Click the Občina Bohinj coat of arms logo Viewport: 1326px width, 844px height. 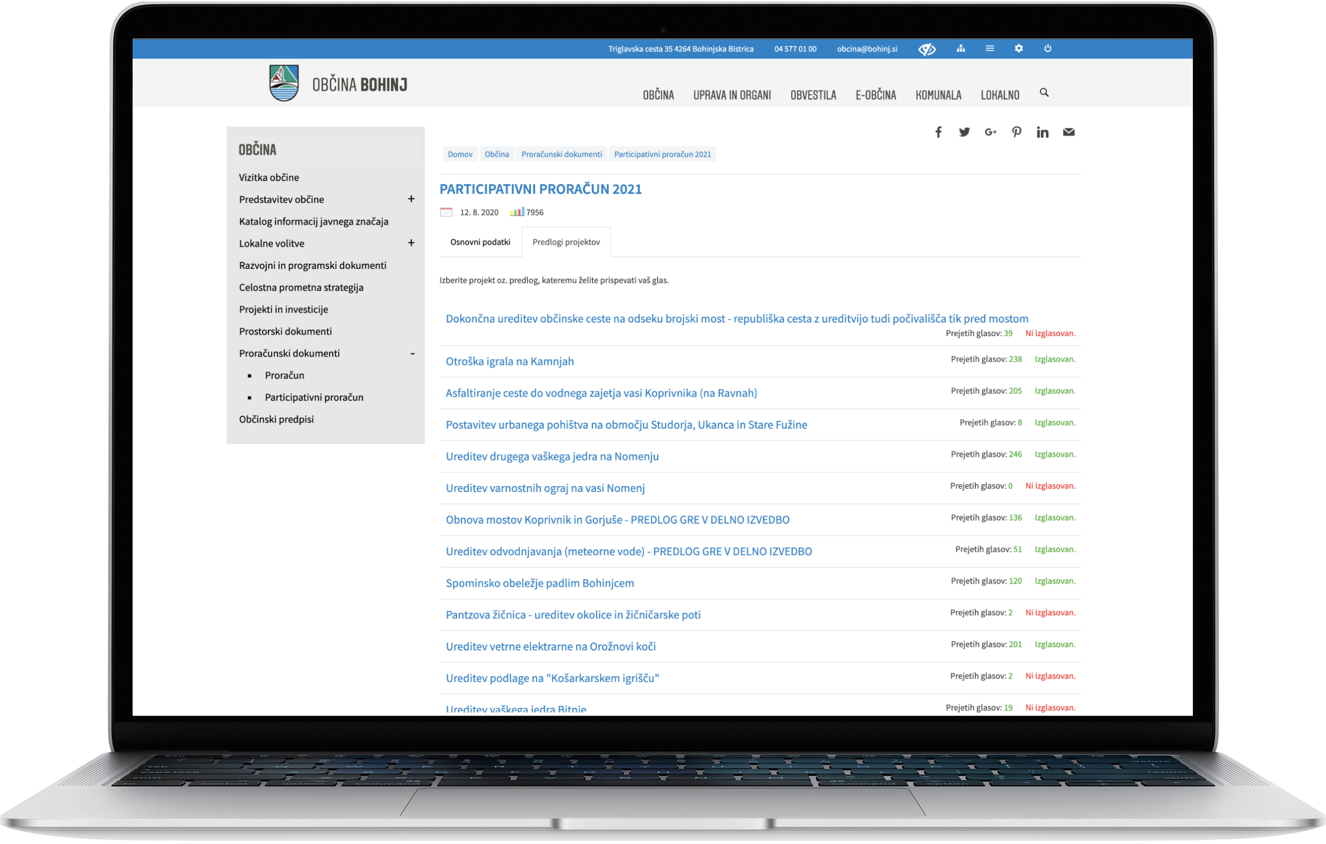pos(284,83)
